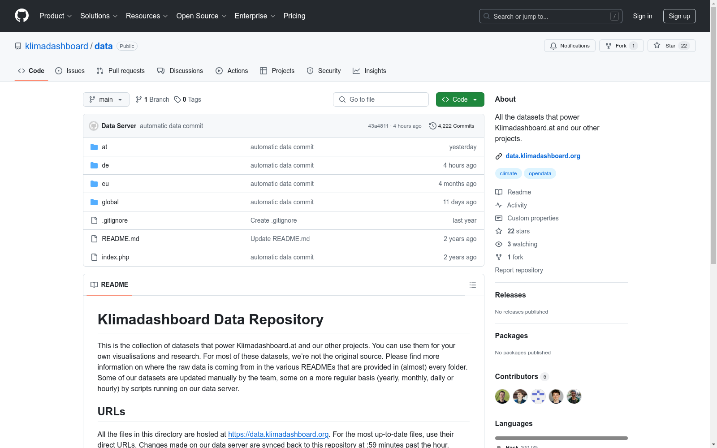Click the Hack language progress bar

(x=562, y=438)
